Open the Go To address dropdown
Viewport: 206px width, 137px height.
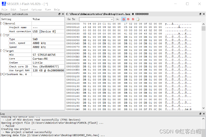pos(112,19)
